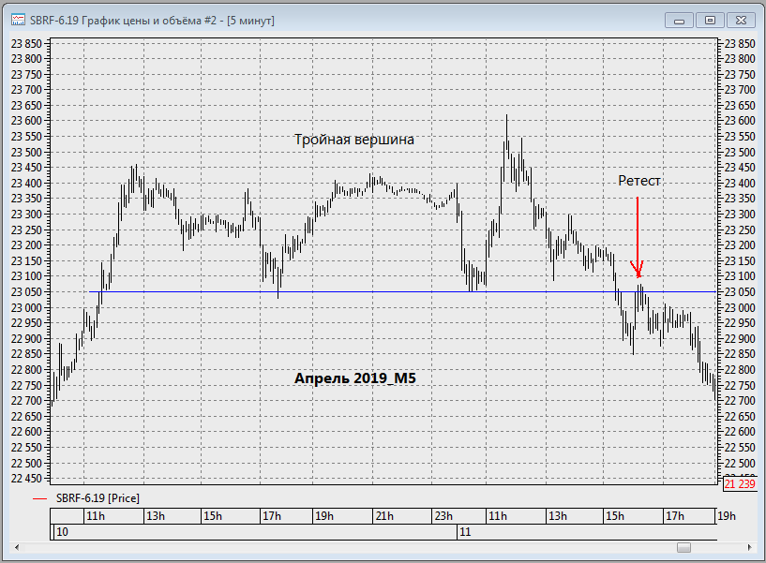Click the chart window icon in title bar

(x=18, y=20)
